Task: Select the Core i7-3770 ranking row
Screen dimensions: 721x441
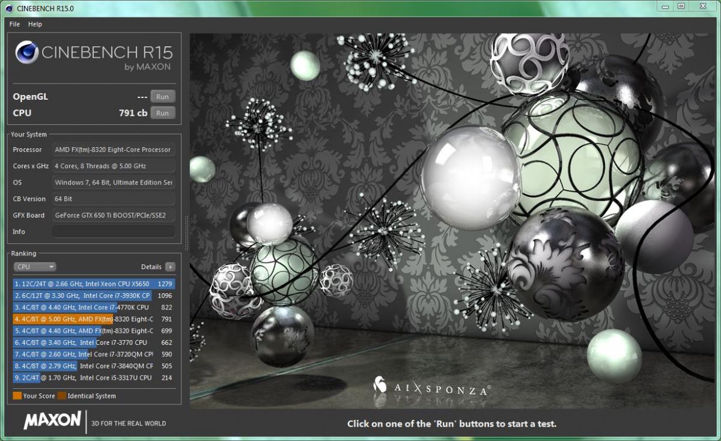Action: point(94,342)
